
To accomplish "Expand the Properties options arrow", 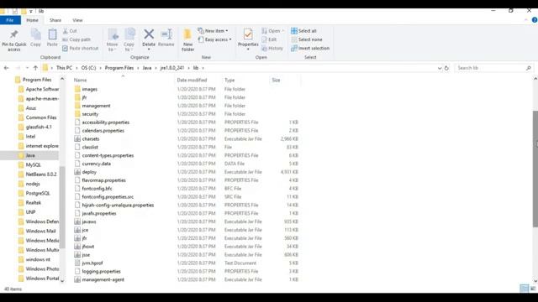I will (x=248, y=49).
